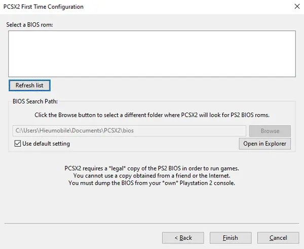
Task: Click Finish to complete configuration
Action: (231, 237)
